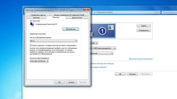177x99 pixels.
Task: Toggle Скрыть режимы, которые монитор не может использовать
Action: [x=31, y=45]
